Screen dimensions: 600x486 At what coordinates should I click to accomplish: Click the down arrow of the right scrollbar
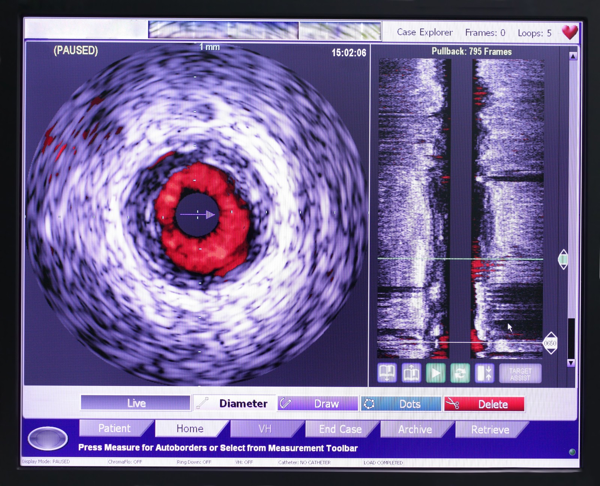(x=571, y=363)
